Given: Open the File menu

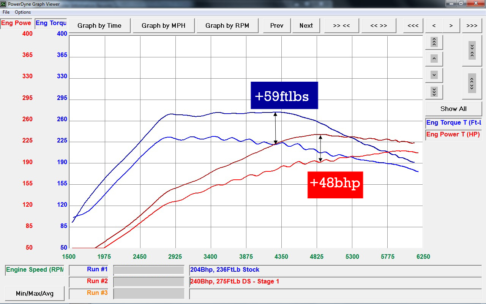Looking at the screenshot, I should coord(6,12).
